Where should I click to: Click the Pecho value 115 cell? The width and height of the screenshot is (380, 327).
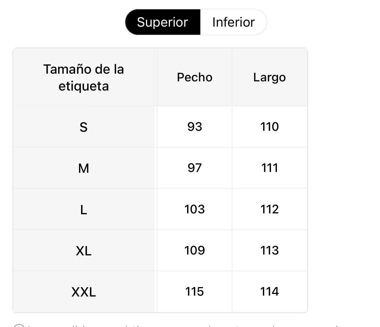pos(194,291)
